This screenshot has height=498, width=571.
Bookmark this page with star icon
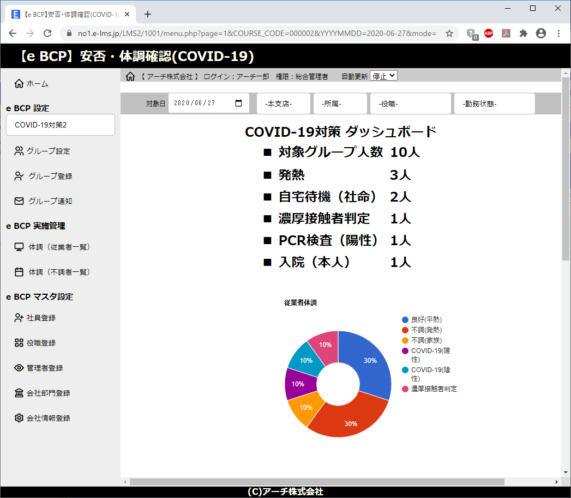pyautogui.click(x=449, y=33)
